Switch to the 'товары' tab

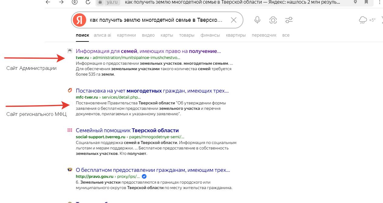pyautogui.click(x=187, y=35)
